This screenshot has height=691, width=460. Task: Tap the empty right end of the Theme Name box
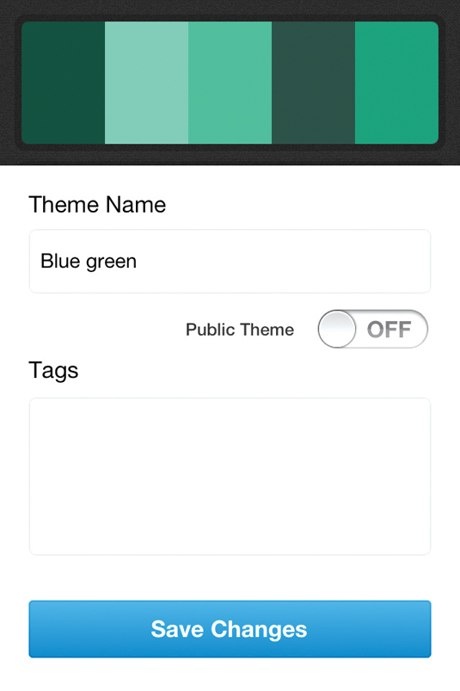pyautogui.click(x=353, y=261)
